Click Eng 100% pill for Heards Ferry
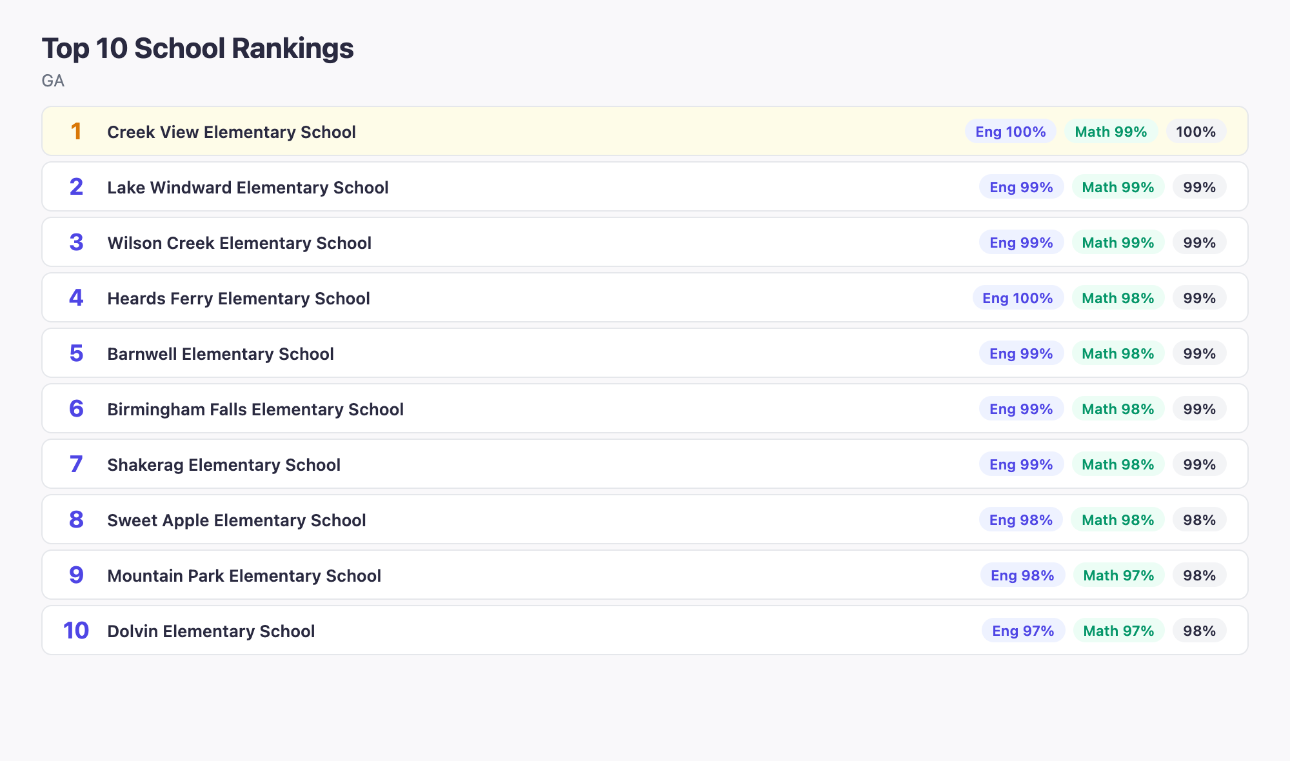1290x761 pixels. point(1018,298)
